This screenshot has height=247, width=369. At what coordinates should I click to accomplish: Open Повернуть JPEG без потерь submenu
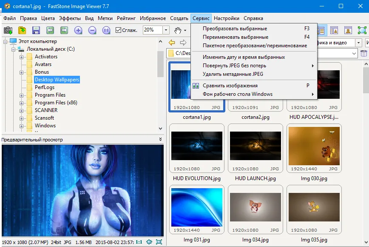[x=254, y=66]
